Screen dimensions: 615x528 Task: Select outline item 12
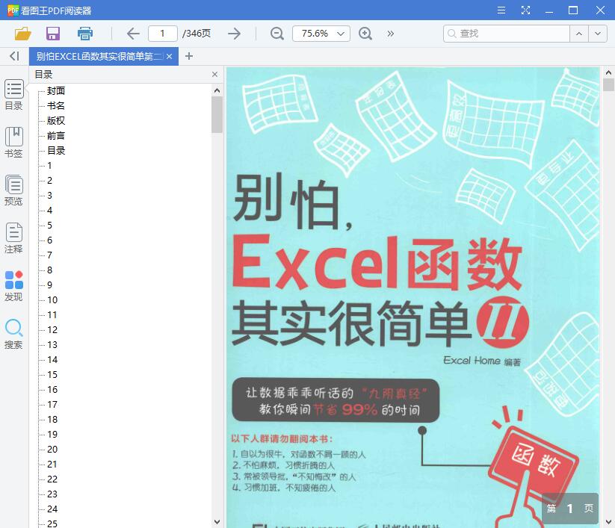[x=52, y=329]
